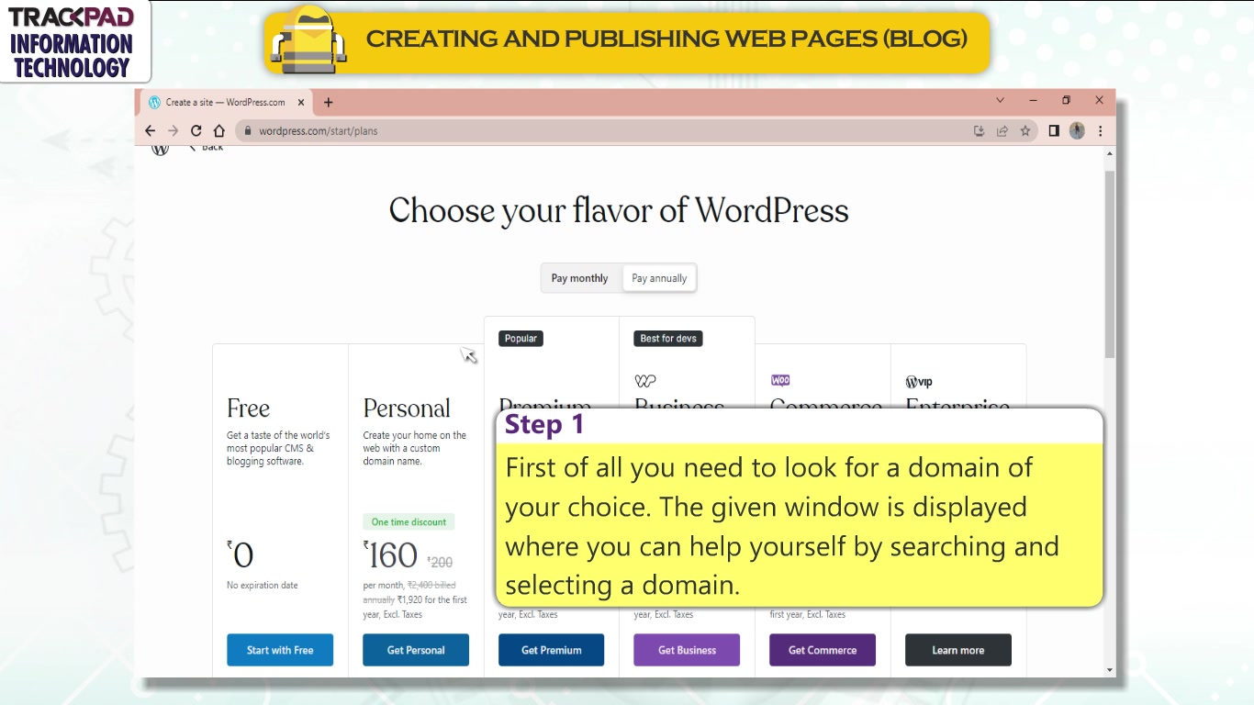1254x705 pixels.
Task: Open the browser home page icon
Action: 218,130
